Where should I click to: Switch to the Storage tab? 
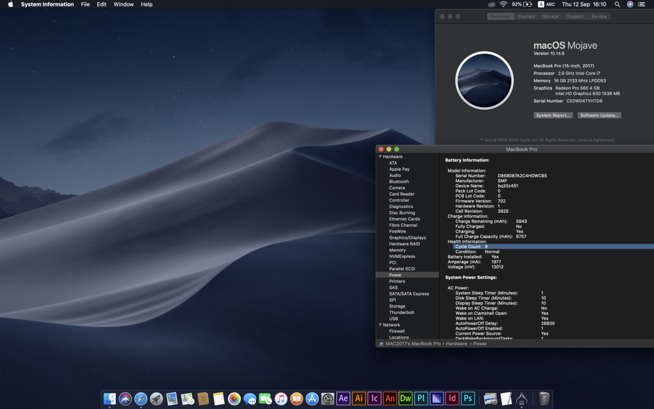coord(550,16)
